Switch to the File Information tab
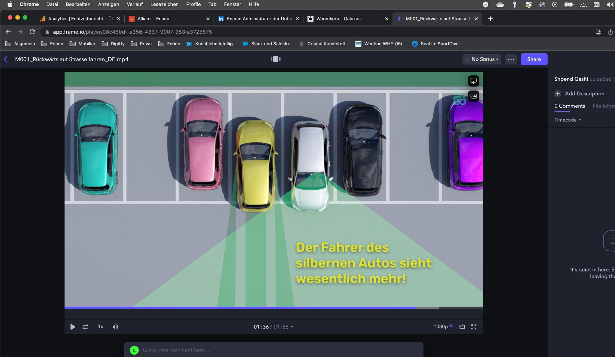 click(x=604, y=106)
